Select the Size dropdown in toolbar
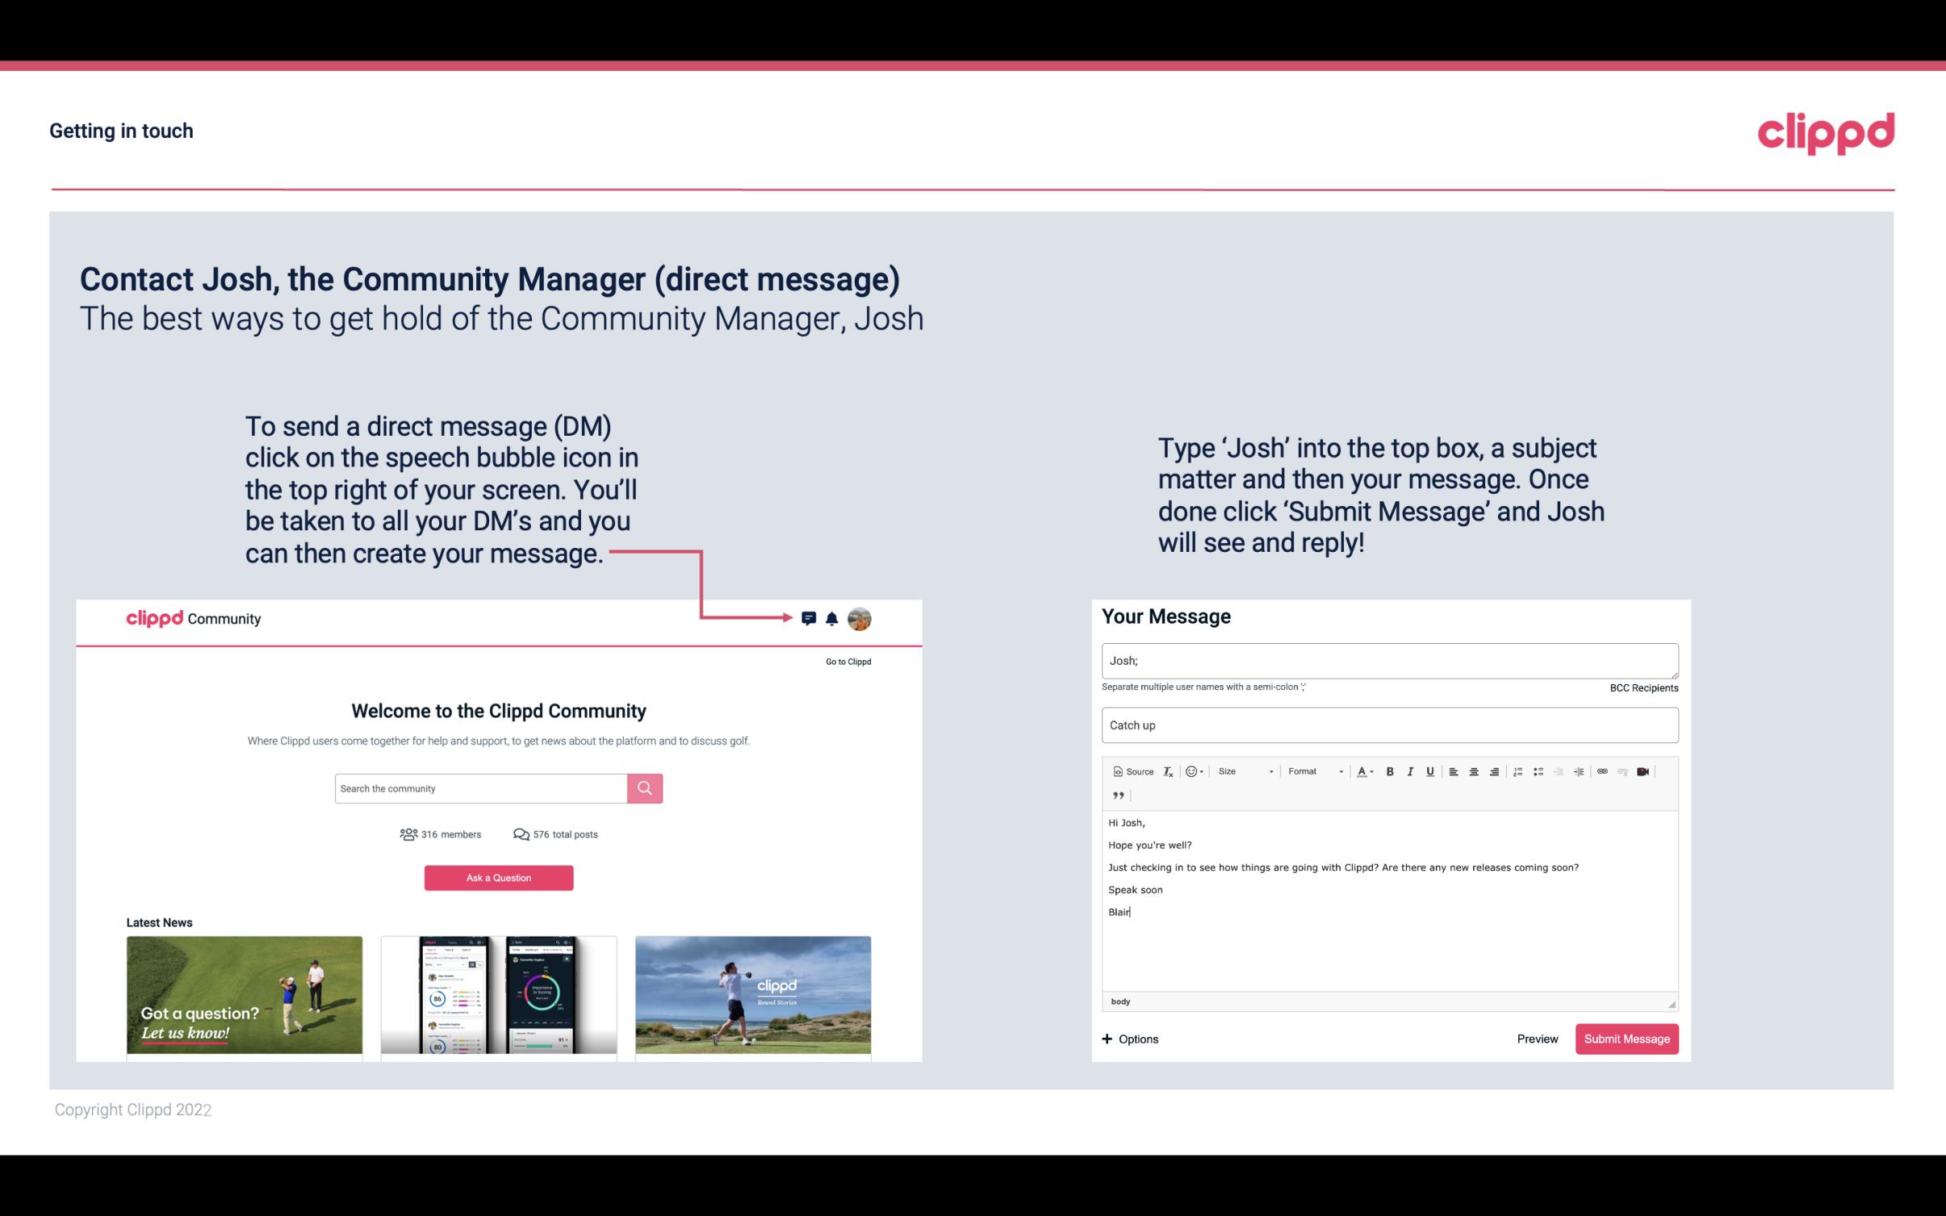Screen dimensions: 1946x1216 coord(1241,771)
